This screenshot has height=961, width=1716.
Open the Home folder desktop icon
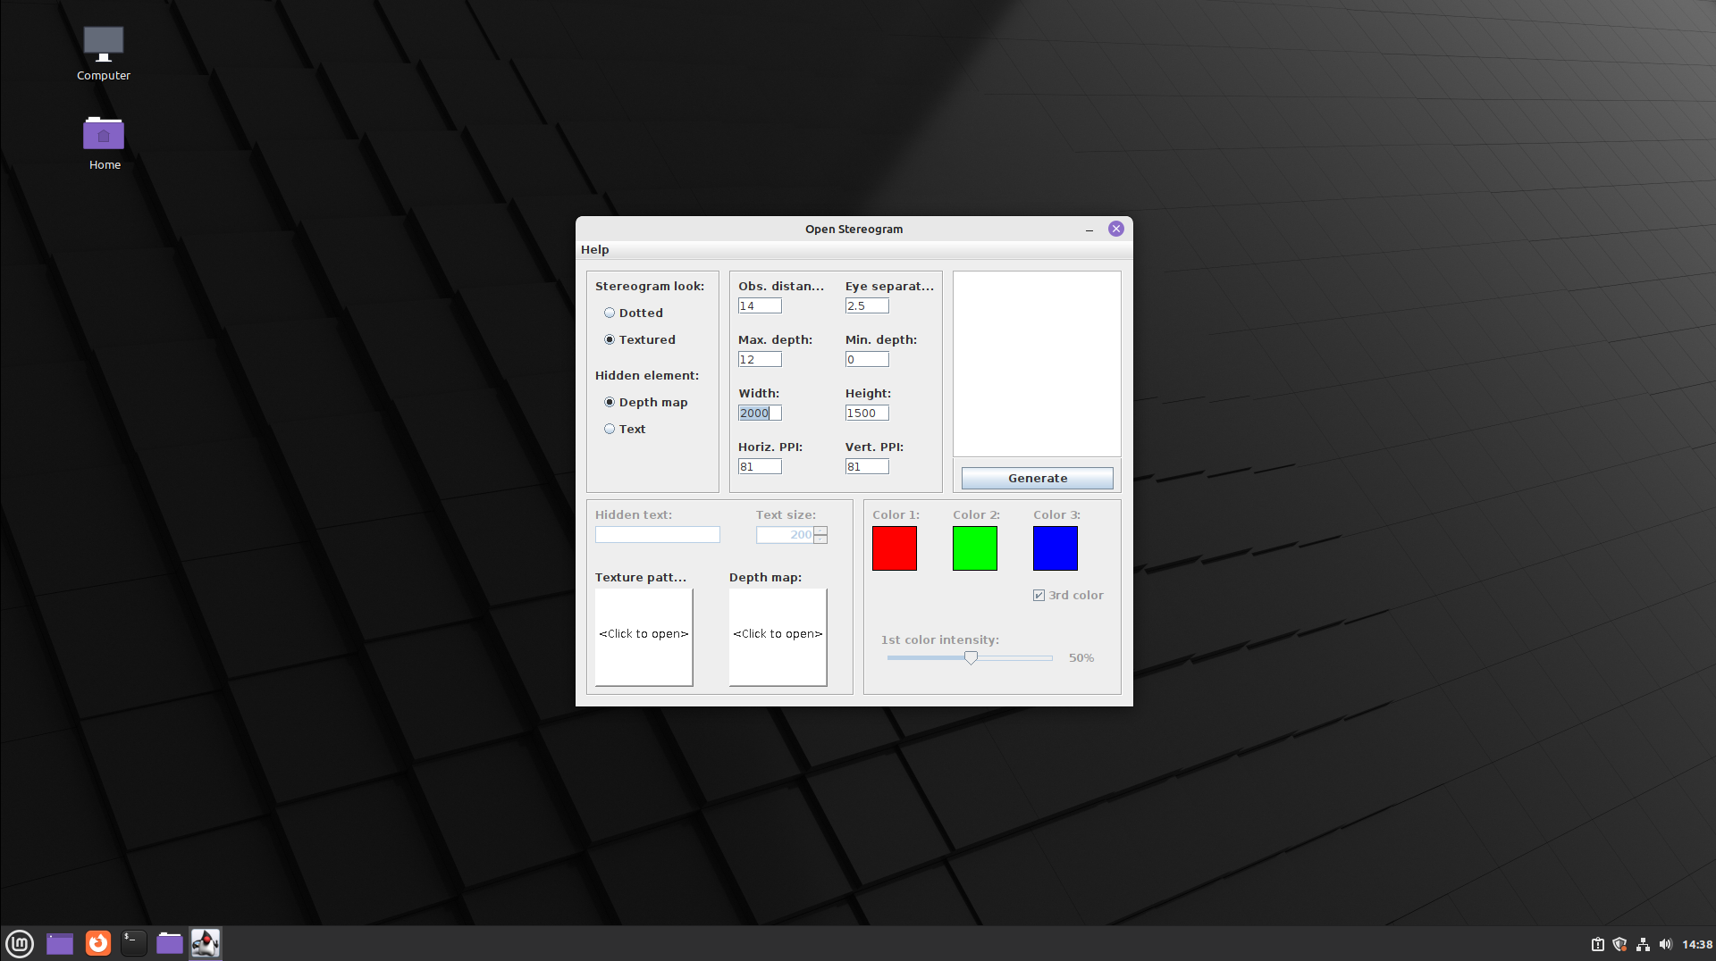(x=104, y=143)
